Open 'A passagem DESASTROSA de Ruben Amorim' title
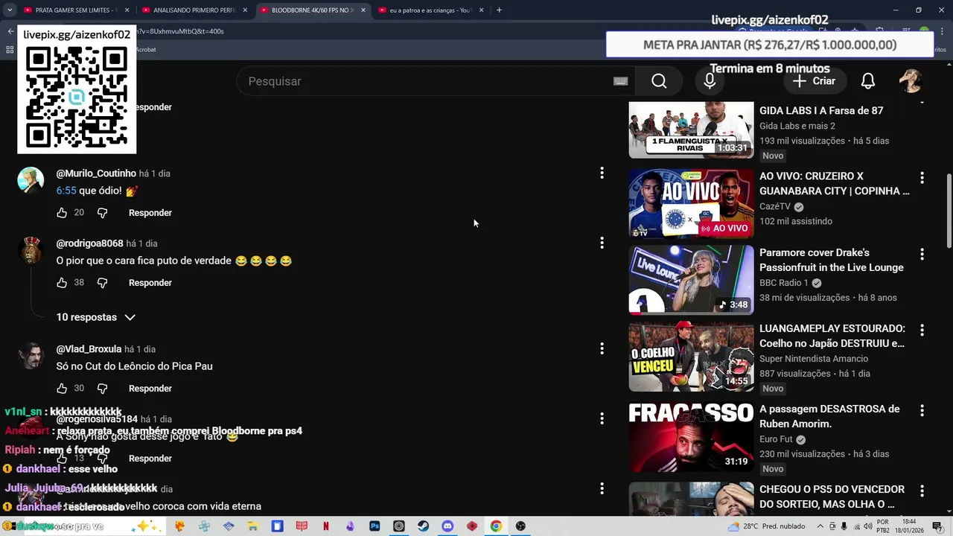Screen dimensions: 953x536 click(829, 416)
